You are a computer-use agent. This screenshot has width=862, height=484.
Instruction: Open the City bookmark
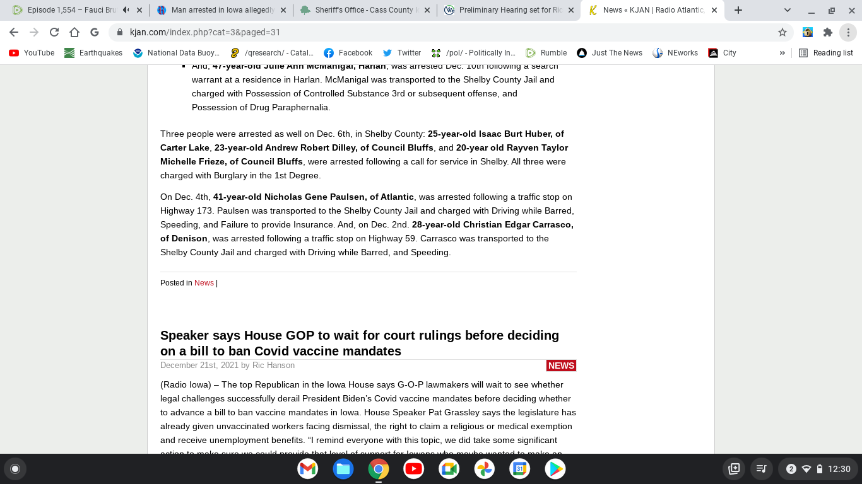click(x=723, y=53)
